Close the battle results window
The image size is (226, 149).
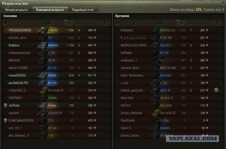223,3
